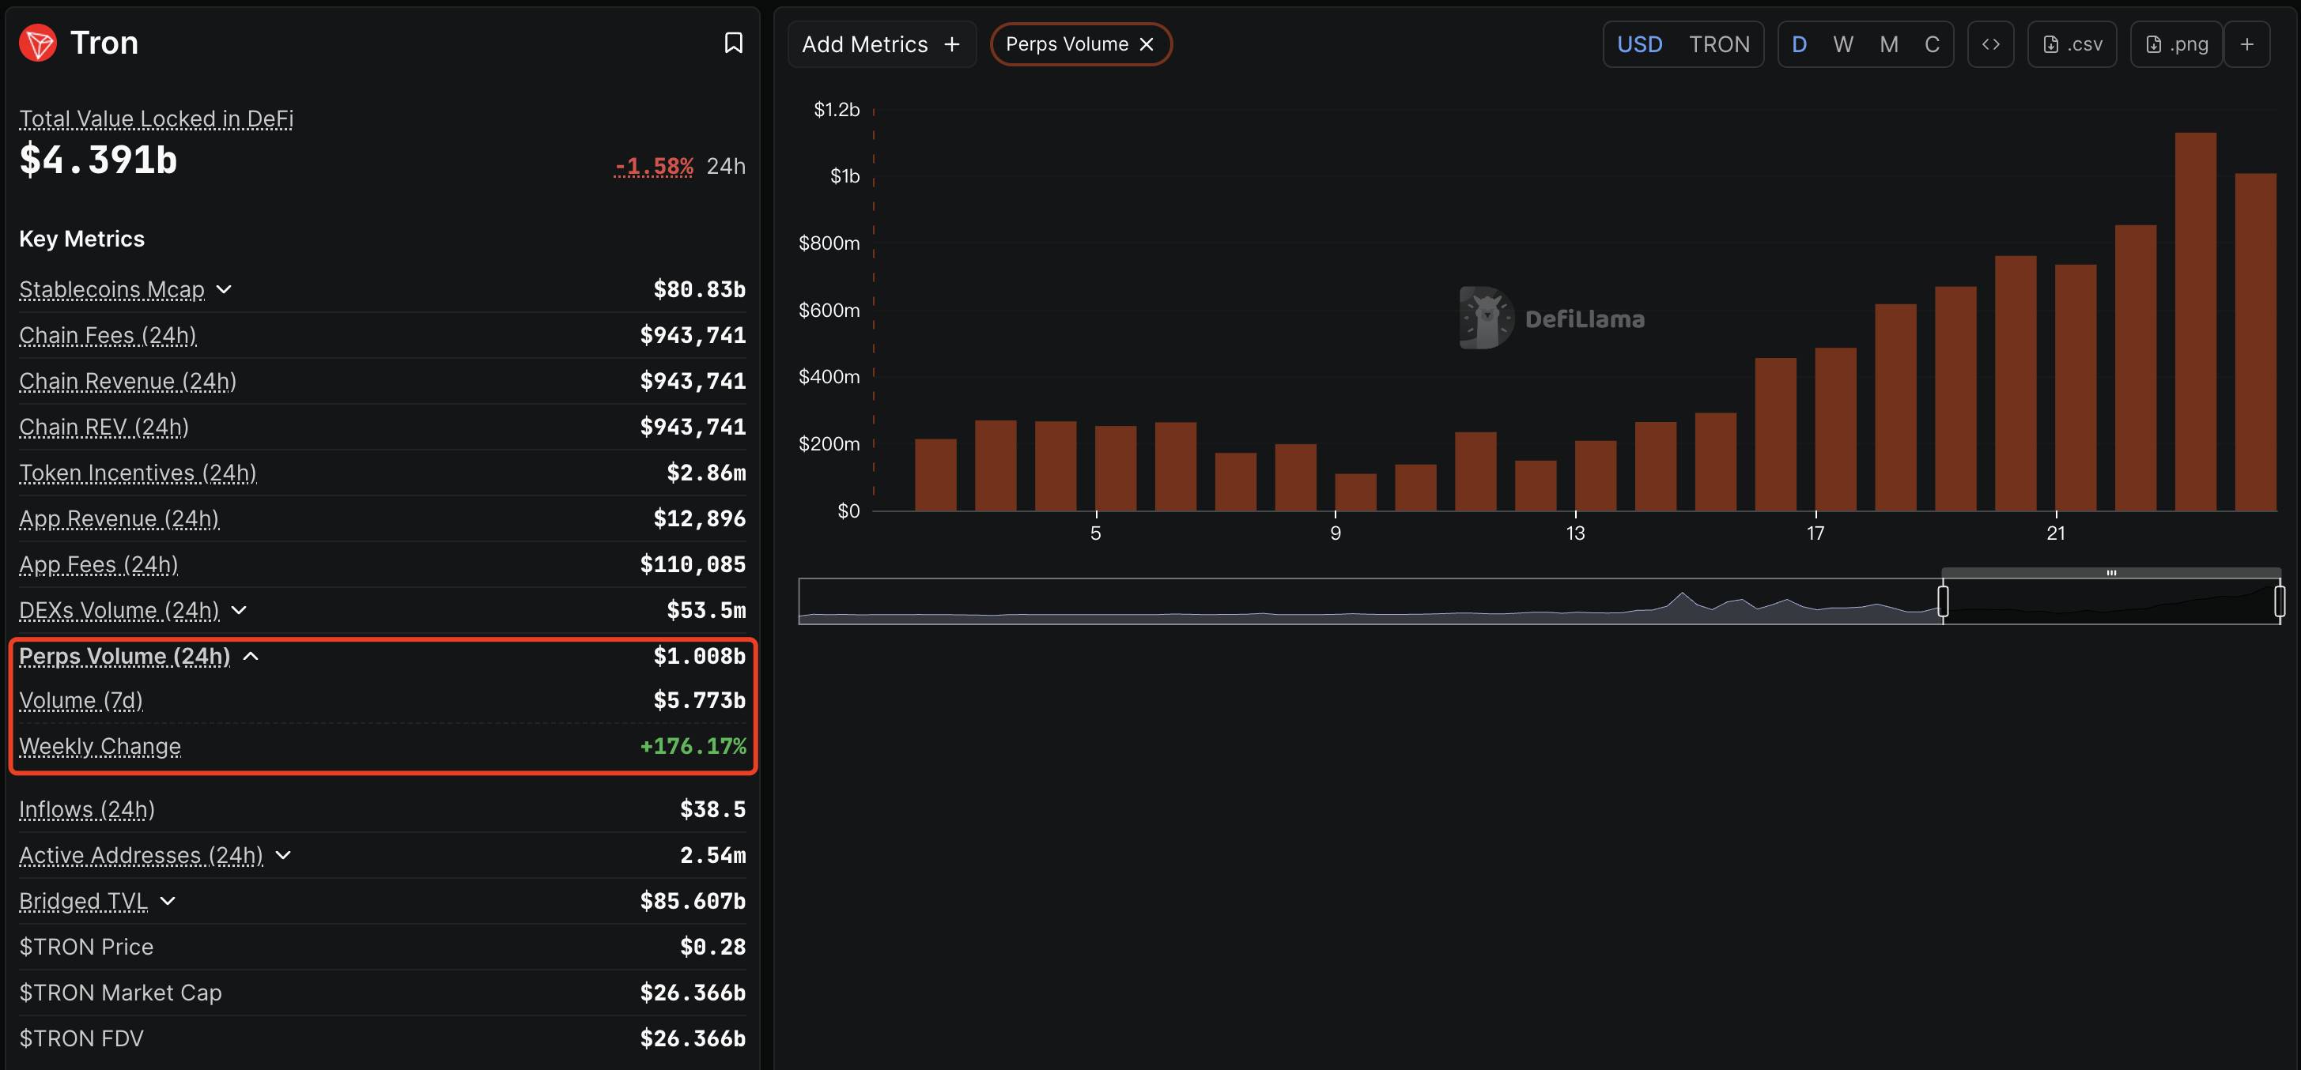Click the plus icon at toolbar far right
This screenshot has height=1070, width=2301.
(x=2246, y=44)
